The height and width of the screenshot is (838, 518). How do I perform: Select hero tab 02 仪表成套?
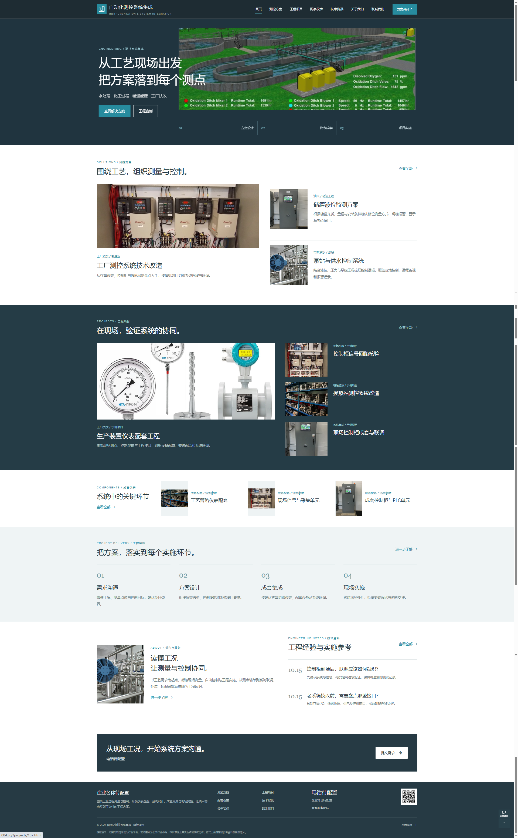[297, 128]
